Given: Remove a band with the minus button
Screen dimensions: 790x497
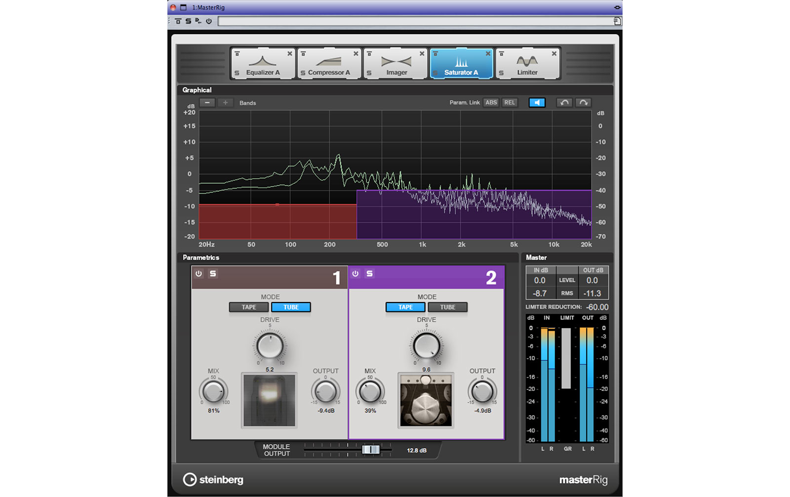Looking at the screenshot, I should click(207, 103).
